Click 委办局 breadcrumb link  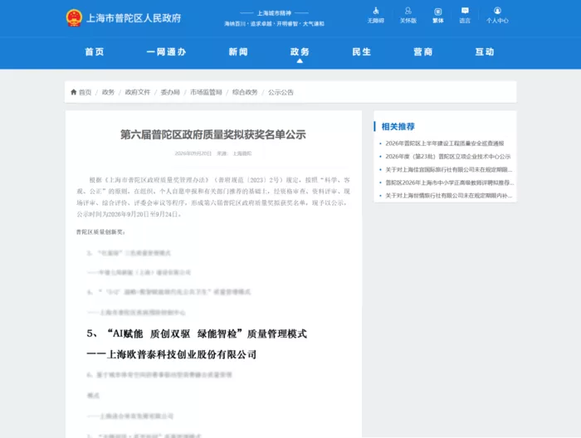click(170, 92)
